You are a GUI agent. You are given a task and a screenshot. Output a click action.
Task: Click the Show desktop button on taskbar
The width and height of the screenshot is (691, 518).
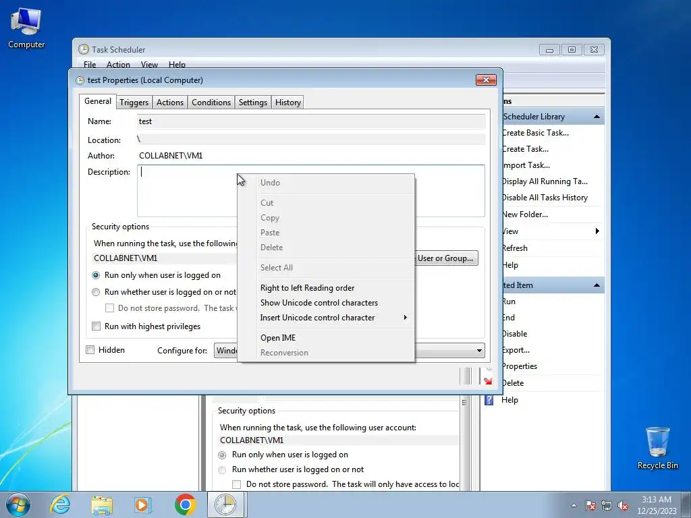click(686, 505)
